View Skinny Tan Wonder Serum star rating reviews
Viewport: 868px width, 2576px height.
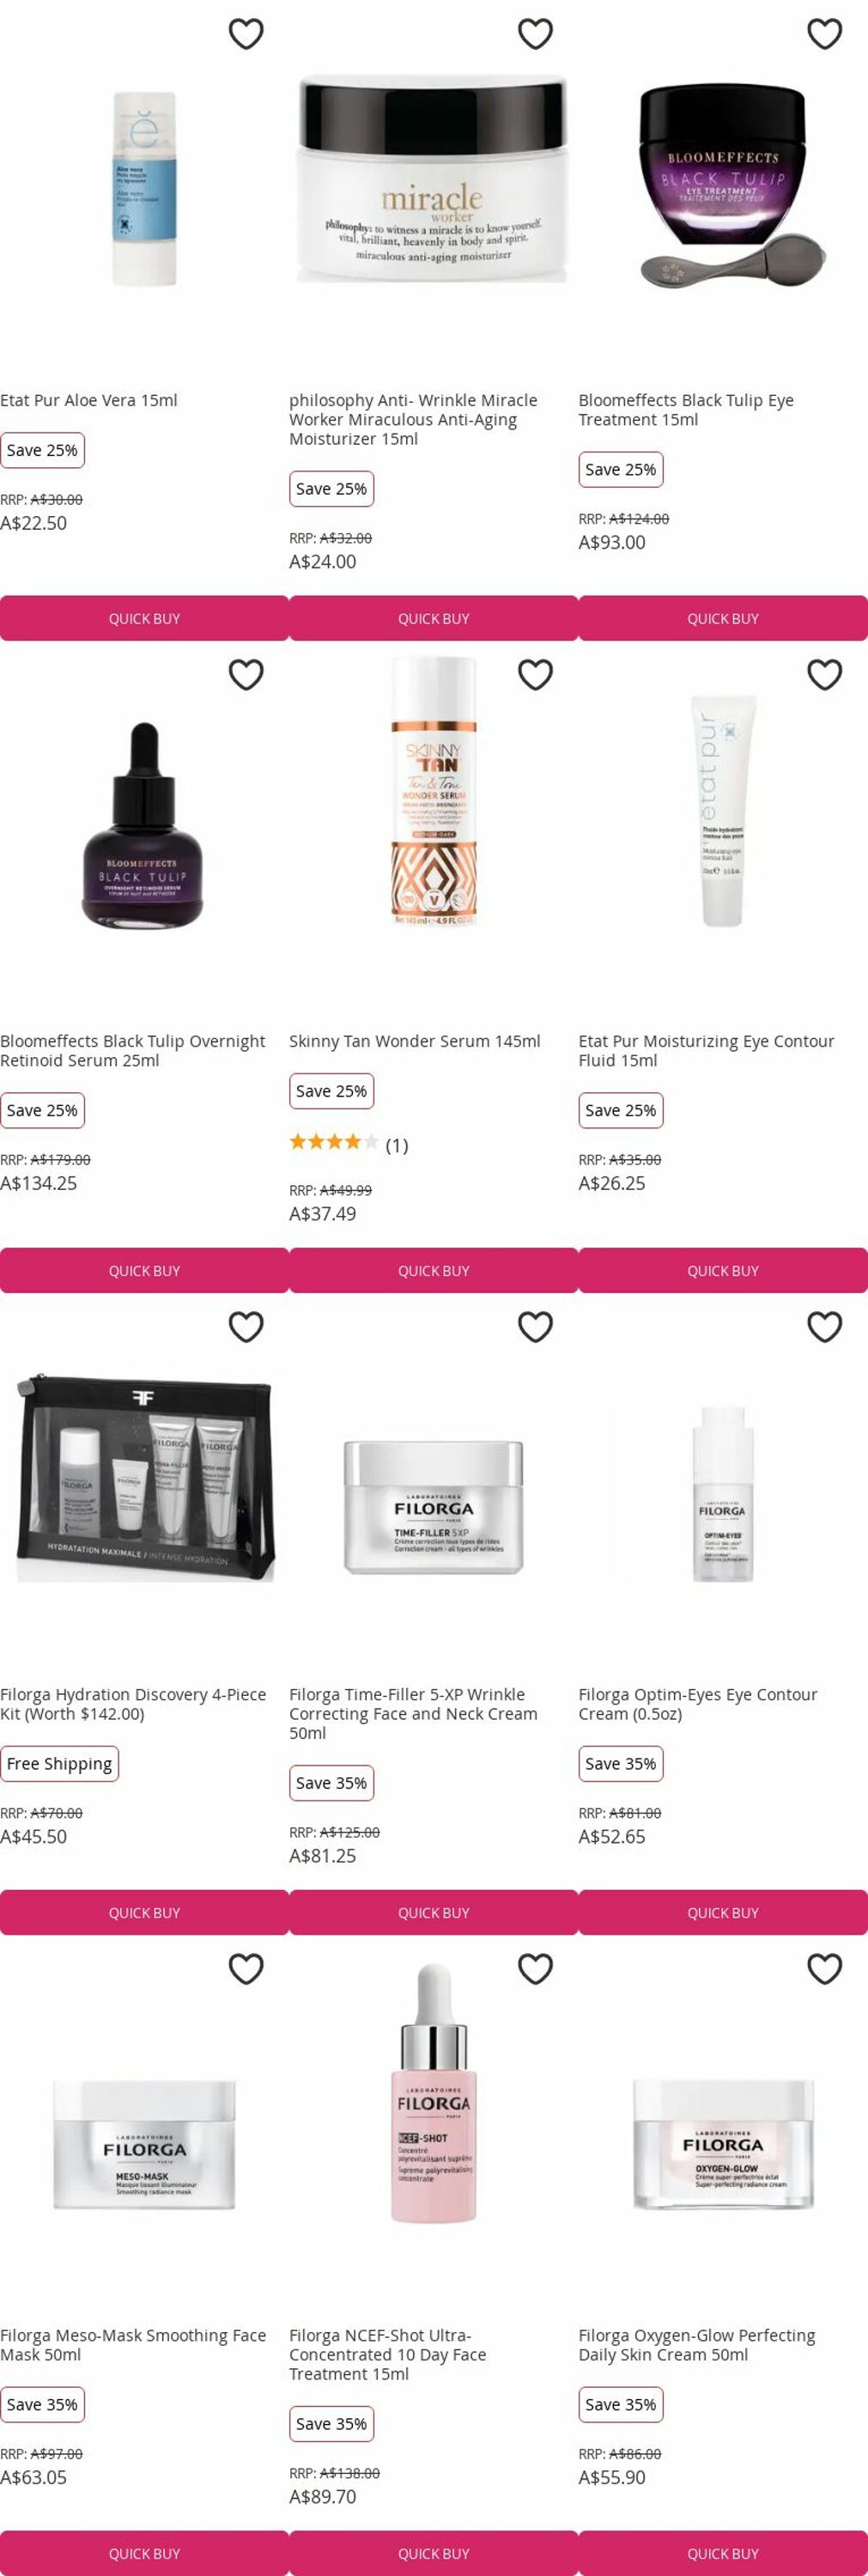click(349, 1145)
